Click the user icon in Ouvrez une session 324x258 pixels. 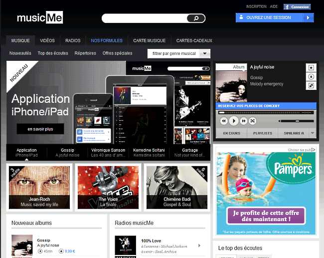[241, 17]
